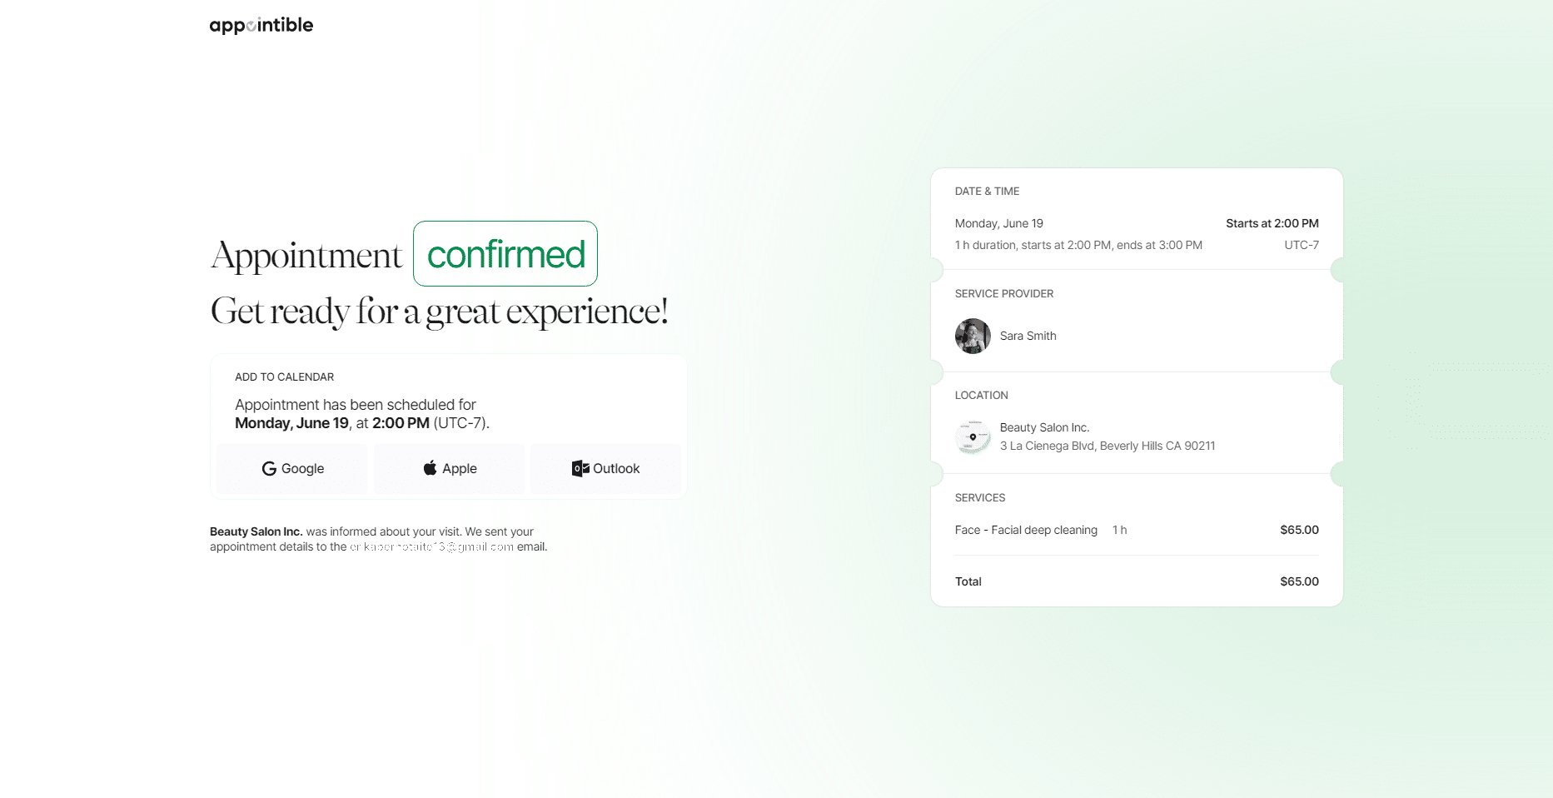Screen dimensions: 1553x798
Task: Open the SERVICE PROVIDER section
Action: pyautogui.click(x=1004, y=293)
